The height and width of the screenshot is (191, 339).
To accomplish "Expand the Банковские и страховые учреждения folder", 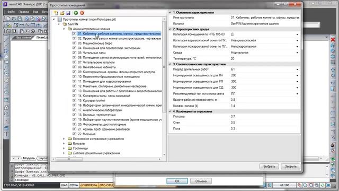I will (x=64, y=138).
